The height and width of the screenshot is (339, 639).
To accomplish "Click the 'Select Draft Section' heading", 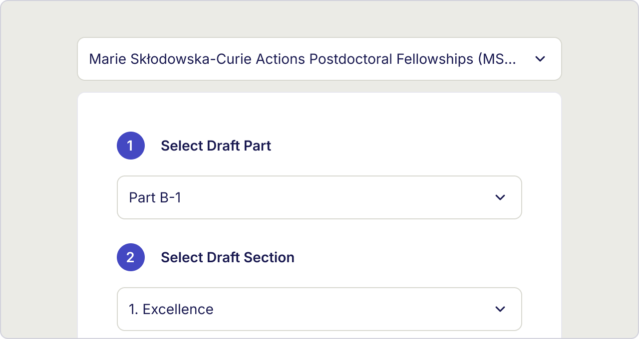I will [x=228, y=257].
